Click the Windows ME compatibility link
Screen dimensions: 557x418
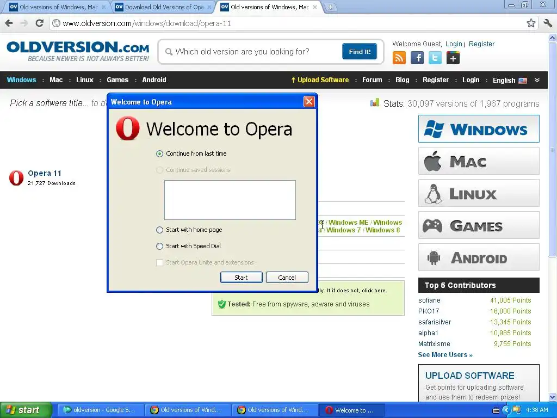pyautogui.click(x=349, y=223)
